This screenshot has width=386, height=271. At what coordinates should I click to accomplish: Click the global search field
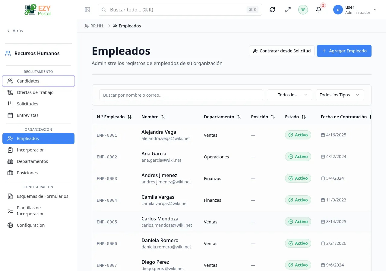[x=180, y=10]
